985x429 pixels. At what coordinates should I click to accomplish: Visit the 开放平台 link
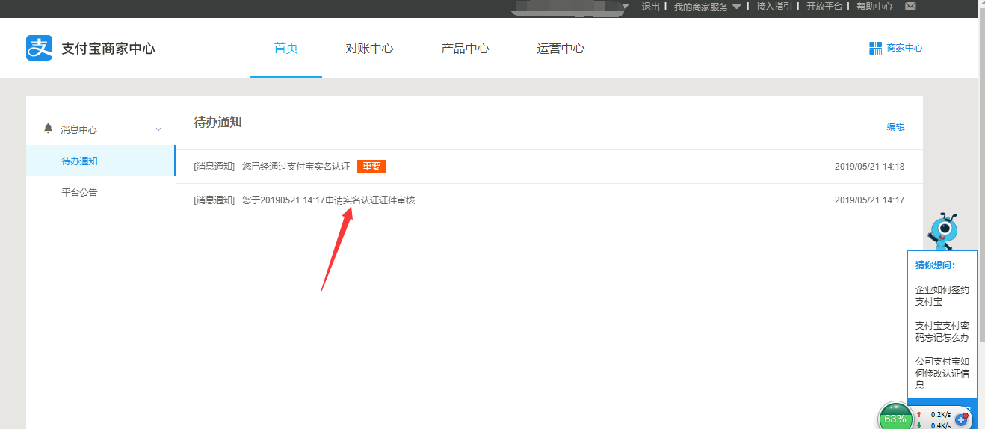coord(824,7)
